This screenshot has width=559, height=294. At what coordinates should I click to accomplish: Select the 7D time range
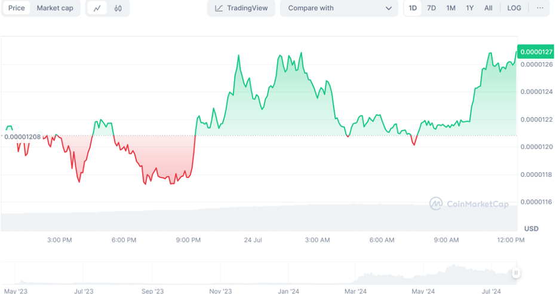tap(431, 8)
